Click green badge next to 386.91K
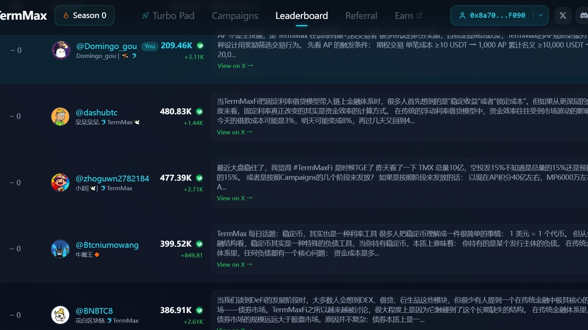588x330 pixels. 199,310
